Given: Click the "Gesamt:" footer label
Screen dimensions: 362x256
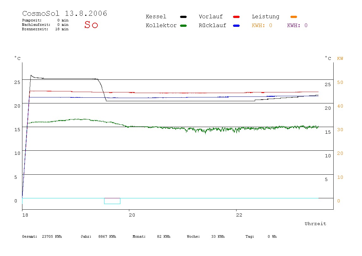Looking at the screenshot, I should click(x=30, y=236).
